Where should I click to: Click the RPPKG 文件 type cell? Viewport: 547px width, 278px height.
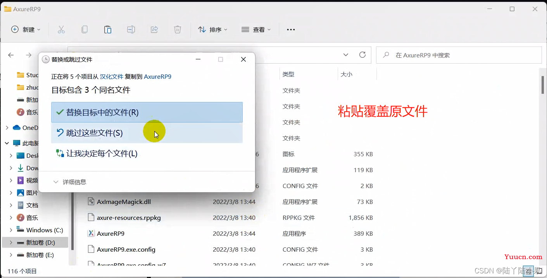click(299, 218)
